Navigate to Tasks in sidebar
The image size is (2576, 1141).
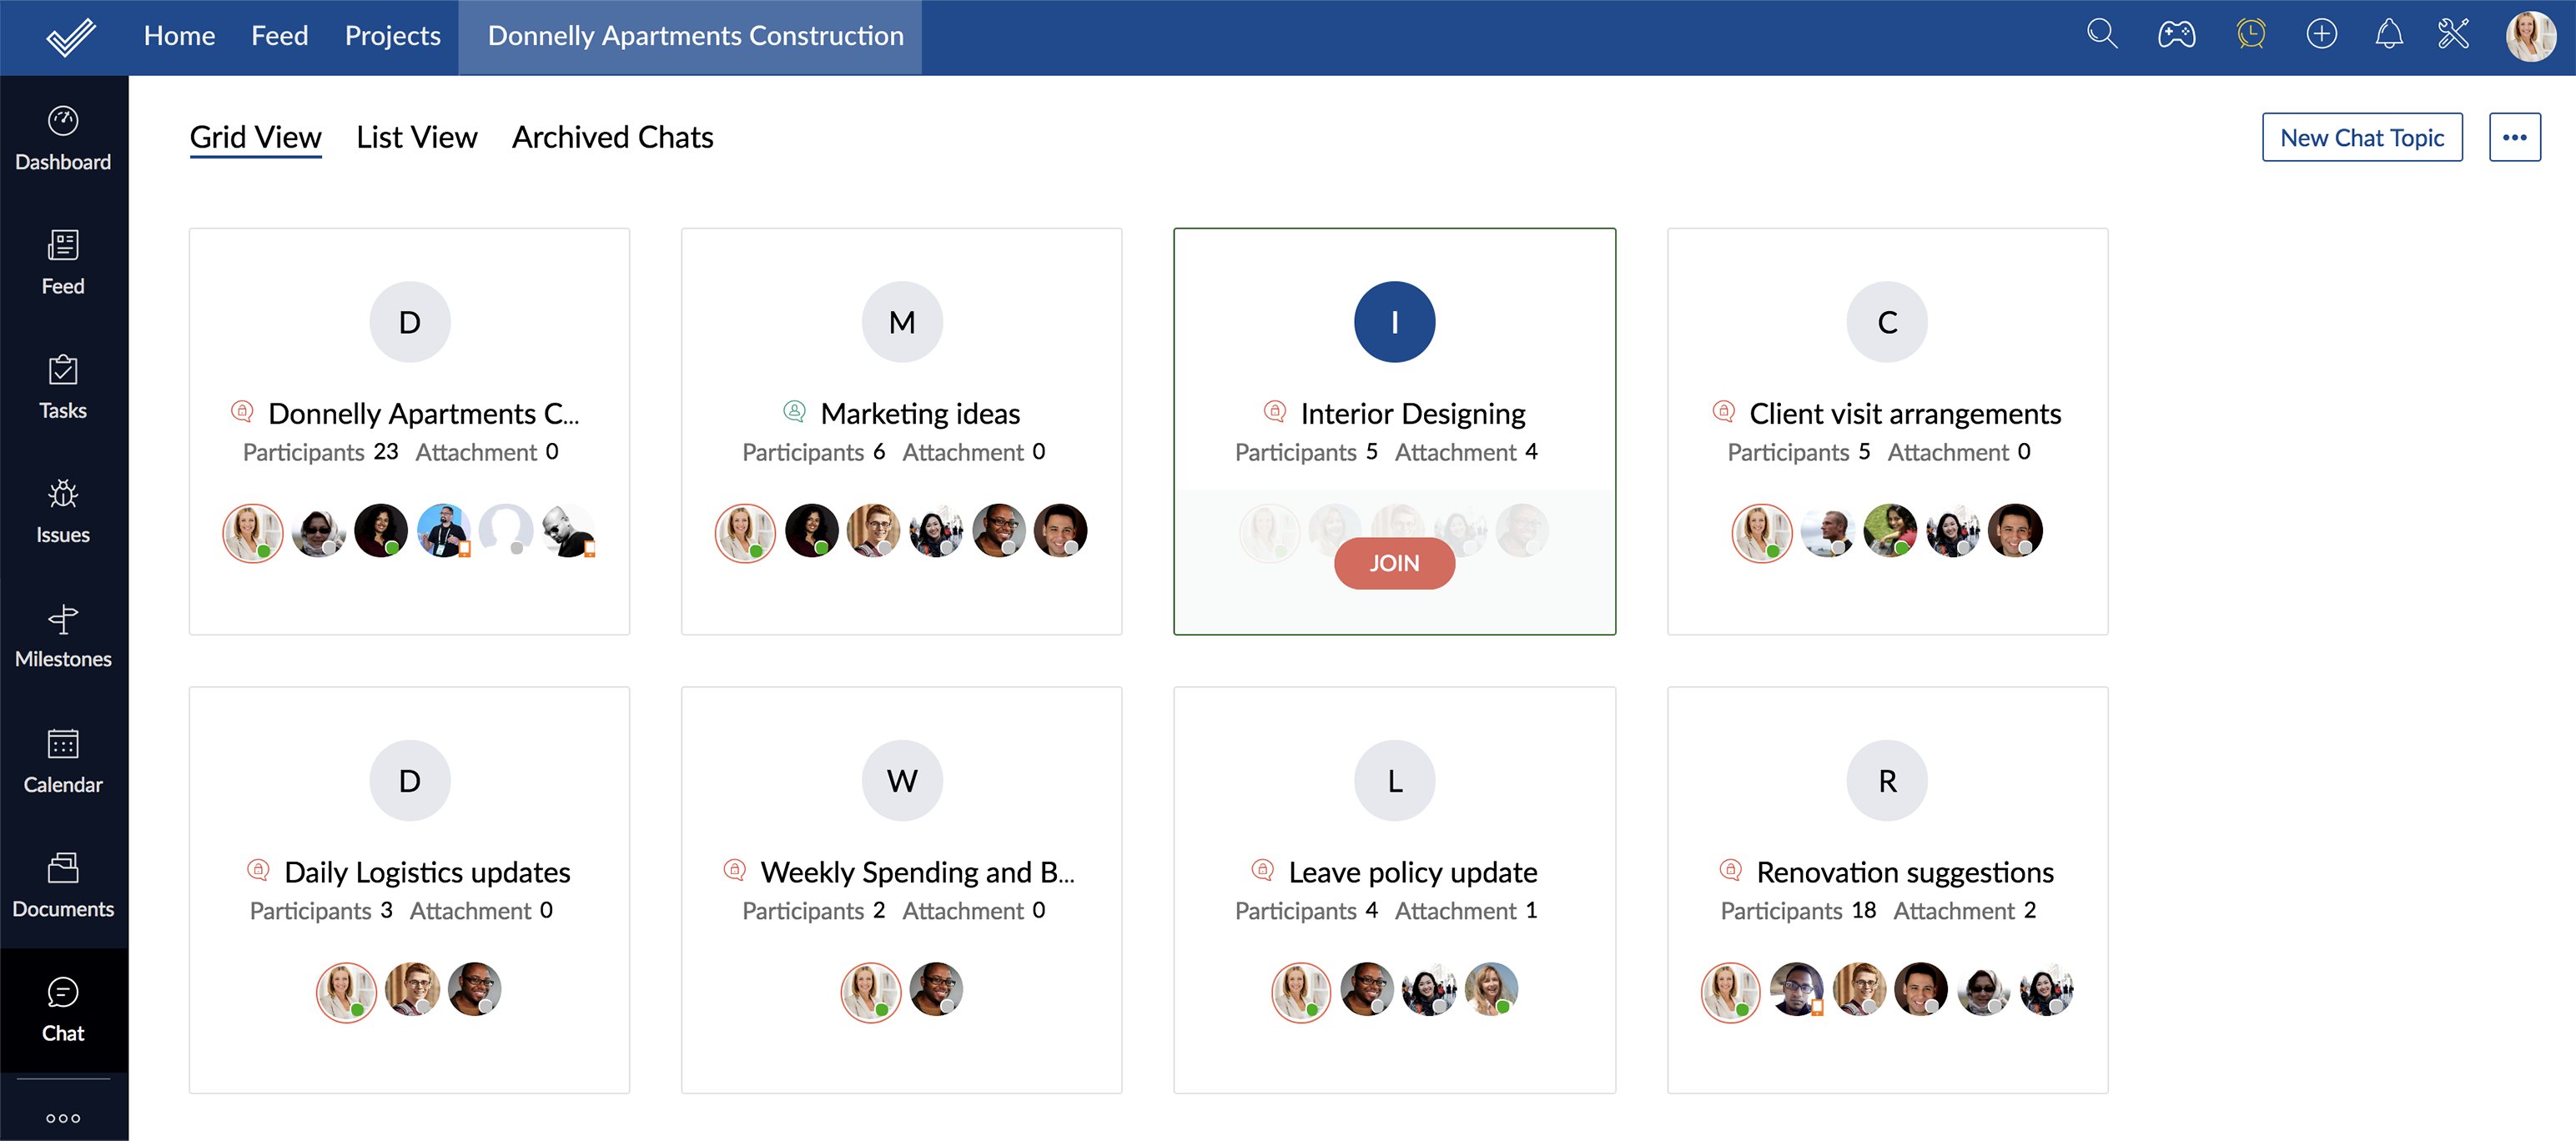pyautogui.click(x=63, y=386)
